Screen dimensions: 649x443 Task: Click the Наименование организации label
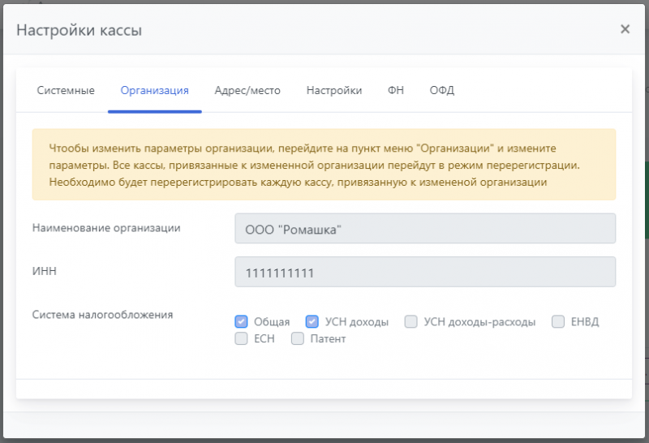click(x=105, y=228)
